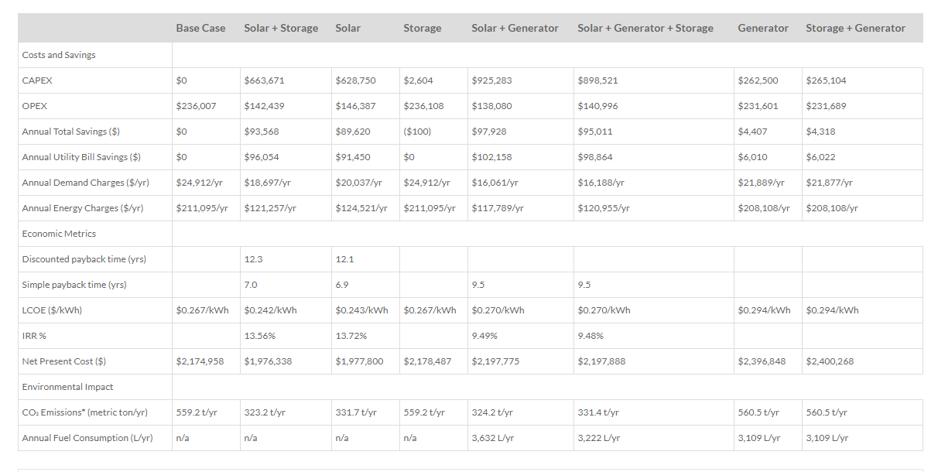
Task: Select the Solar + Generator + Storage header
Action: click(645, 28)
